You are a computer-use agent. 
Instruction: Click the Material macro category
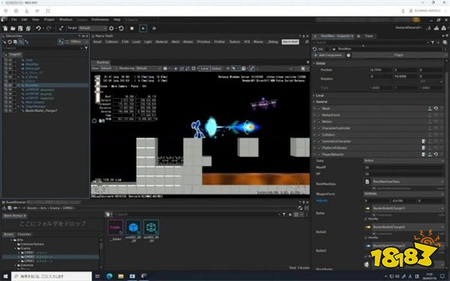[x=161, y=42]
